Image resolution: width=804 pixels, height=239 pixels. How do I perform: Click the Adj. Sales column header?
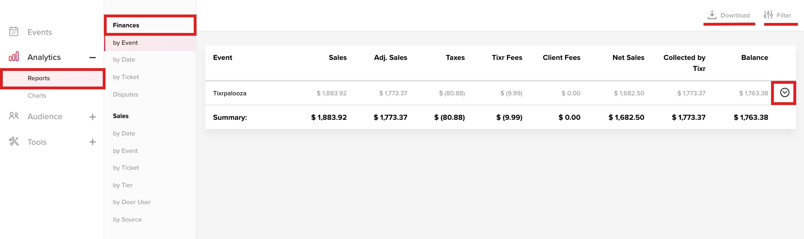click(391, 58)
